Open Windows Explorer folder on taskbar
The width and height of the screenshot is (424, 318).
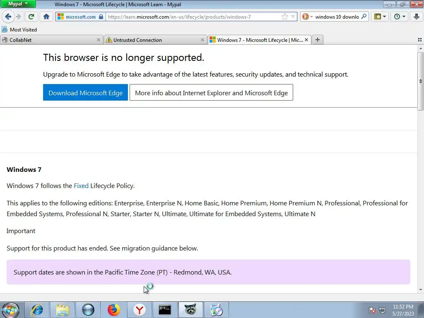pos(63,310)
